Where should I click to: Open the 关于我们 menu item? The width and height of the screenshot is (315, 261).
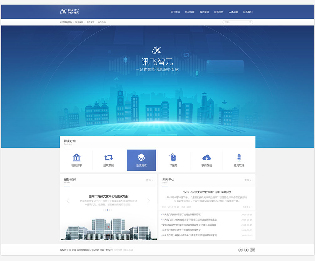(x=175, y=12)
